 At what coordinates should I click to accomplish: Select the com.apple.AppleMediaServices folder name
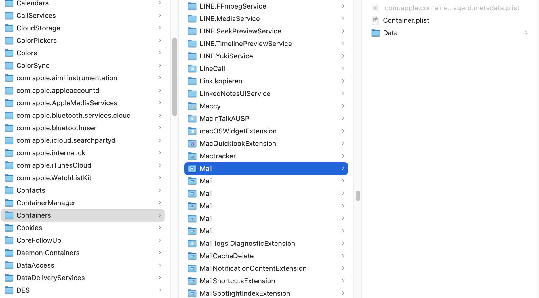(x=67, y=103)
